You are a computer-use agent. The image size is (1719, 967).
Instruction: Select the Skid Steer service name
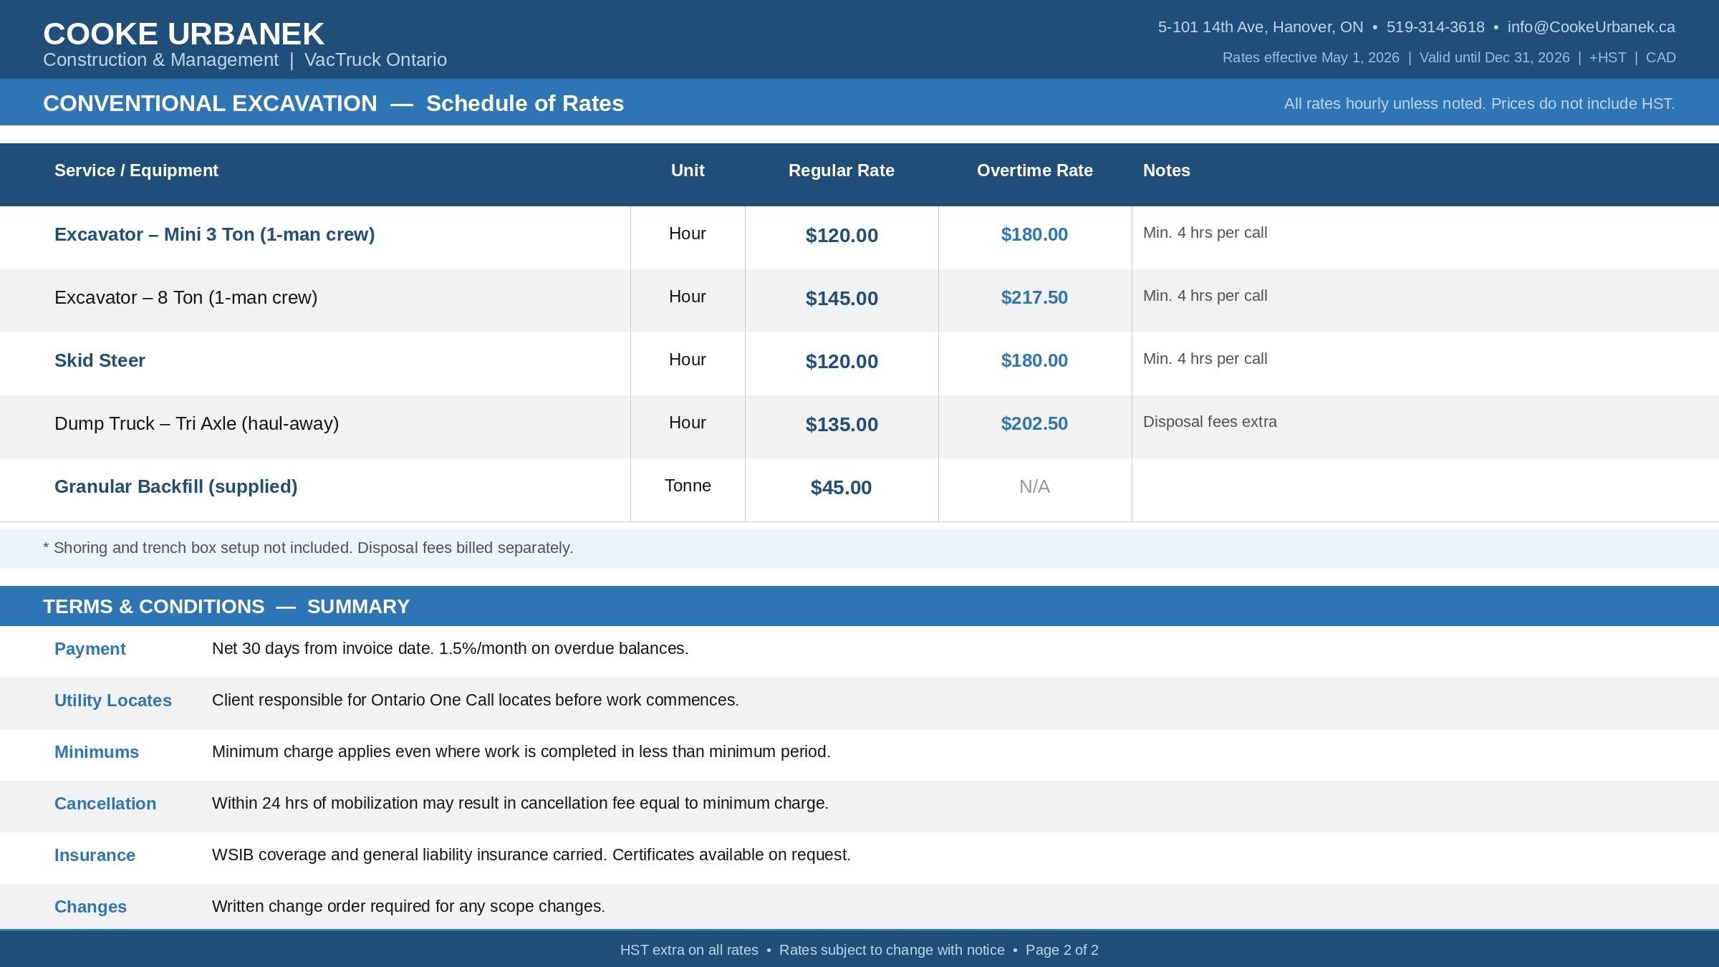(100, 360)
